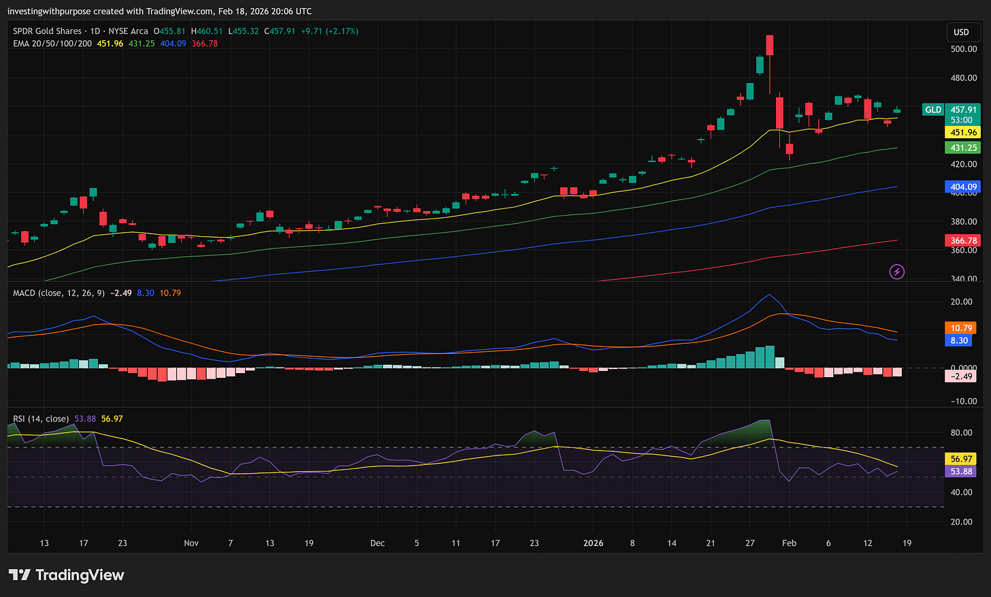Click the orange 10.79 MACD axis tag
The width and height of the screenshot is (991, 597).
coord(960,328)
